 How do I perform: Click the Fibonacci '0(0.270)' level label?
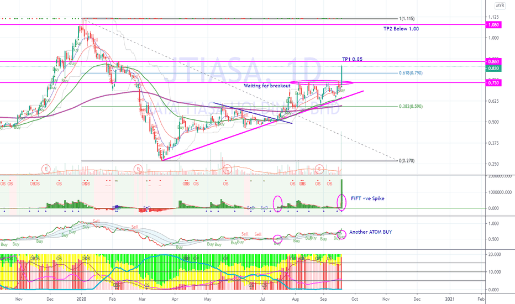tap(407, 161)
